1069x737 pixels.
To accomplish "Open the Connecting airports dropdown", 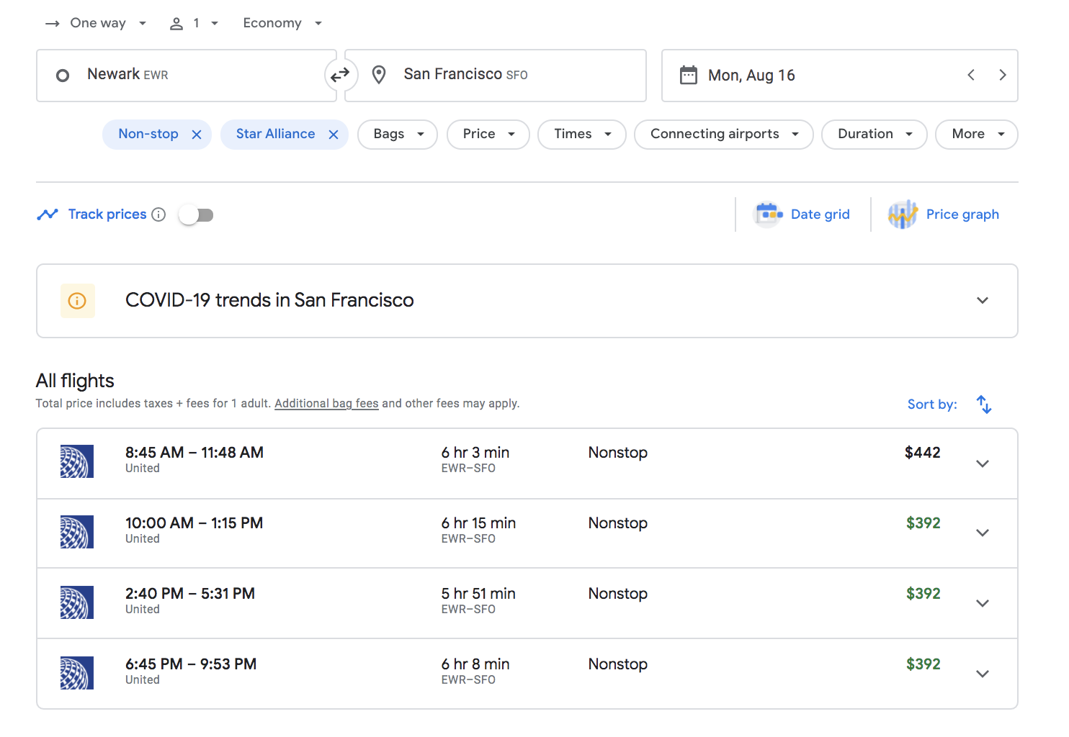I will (723, 134).
